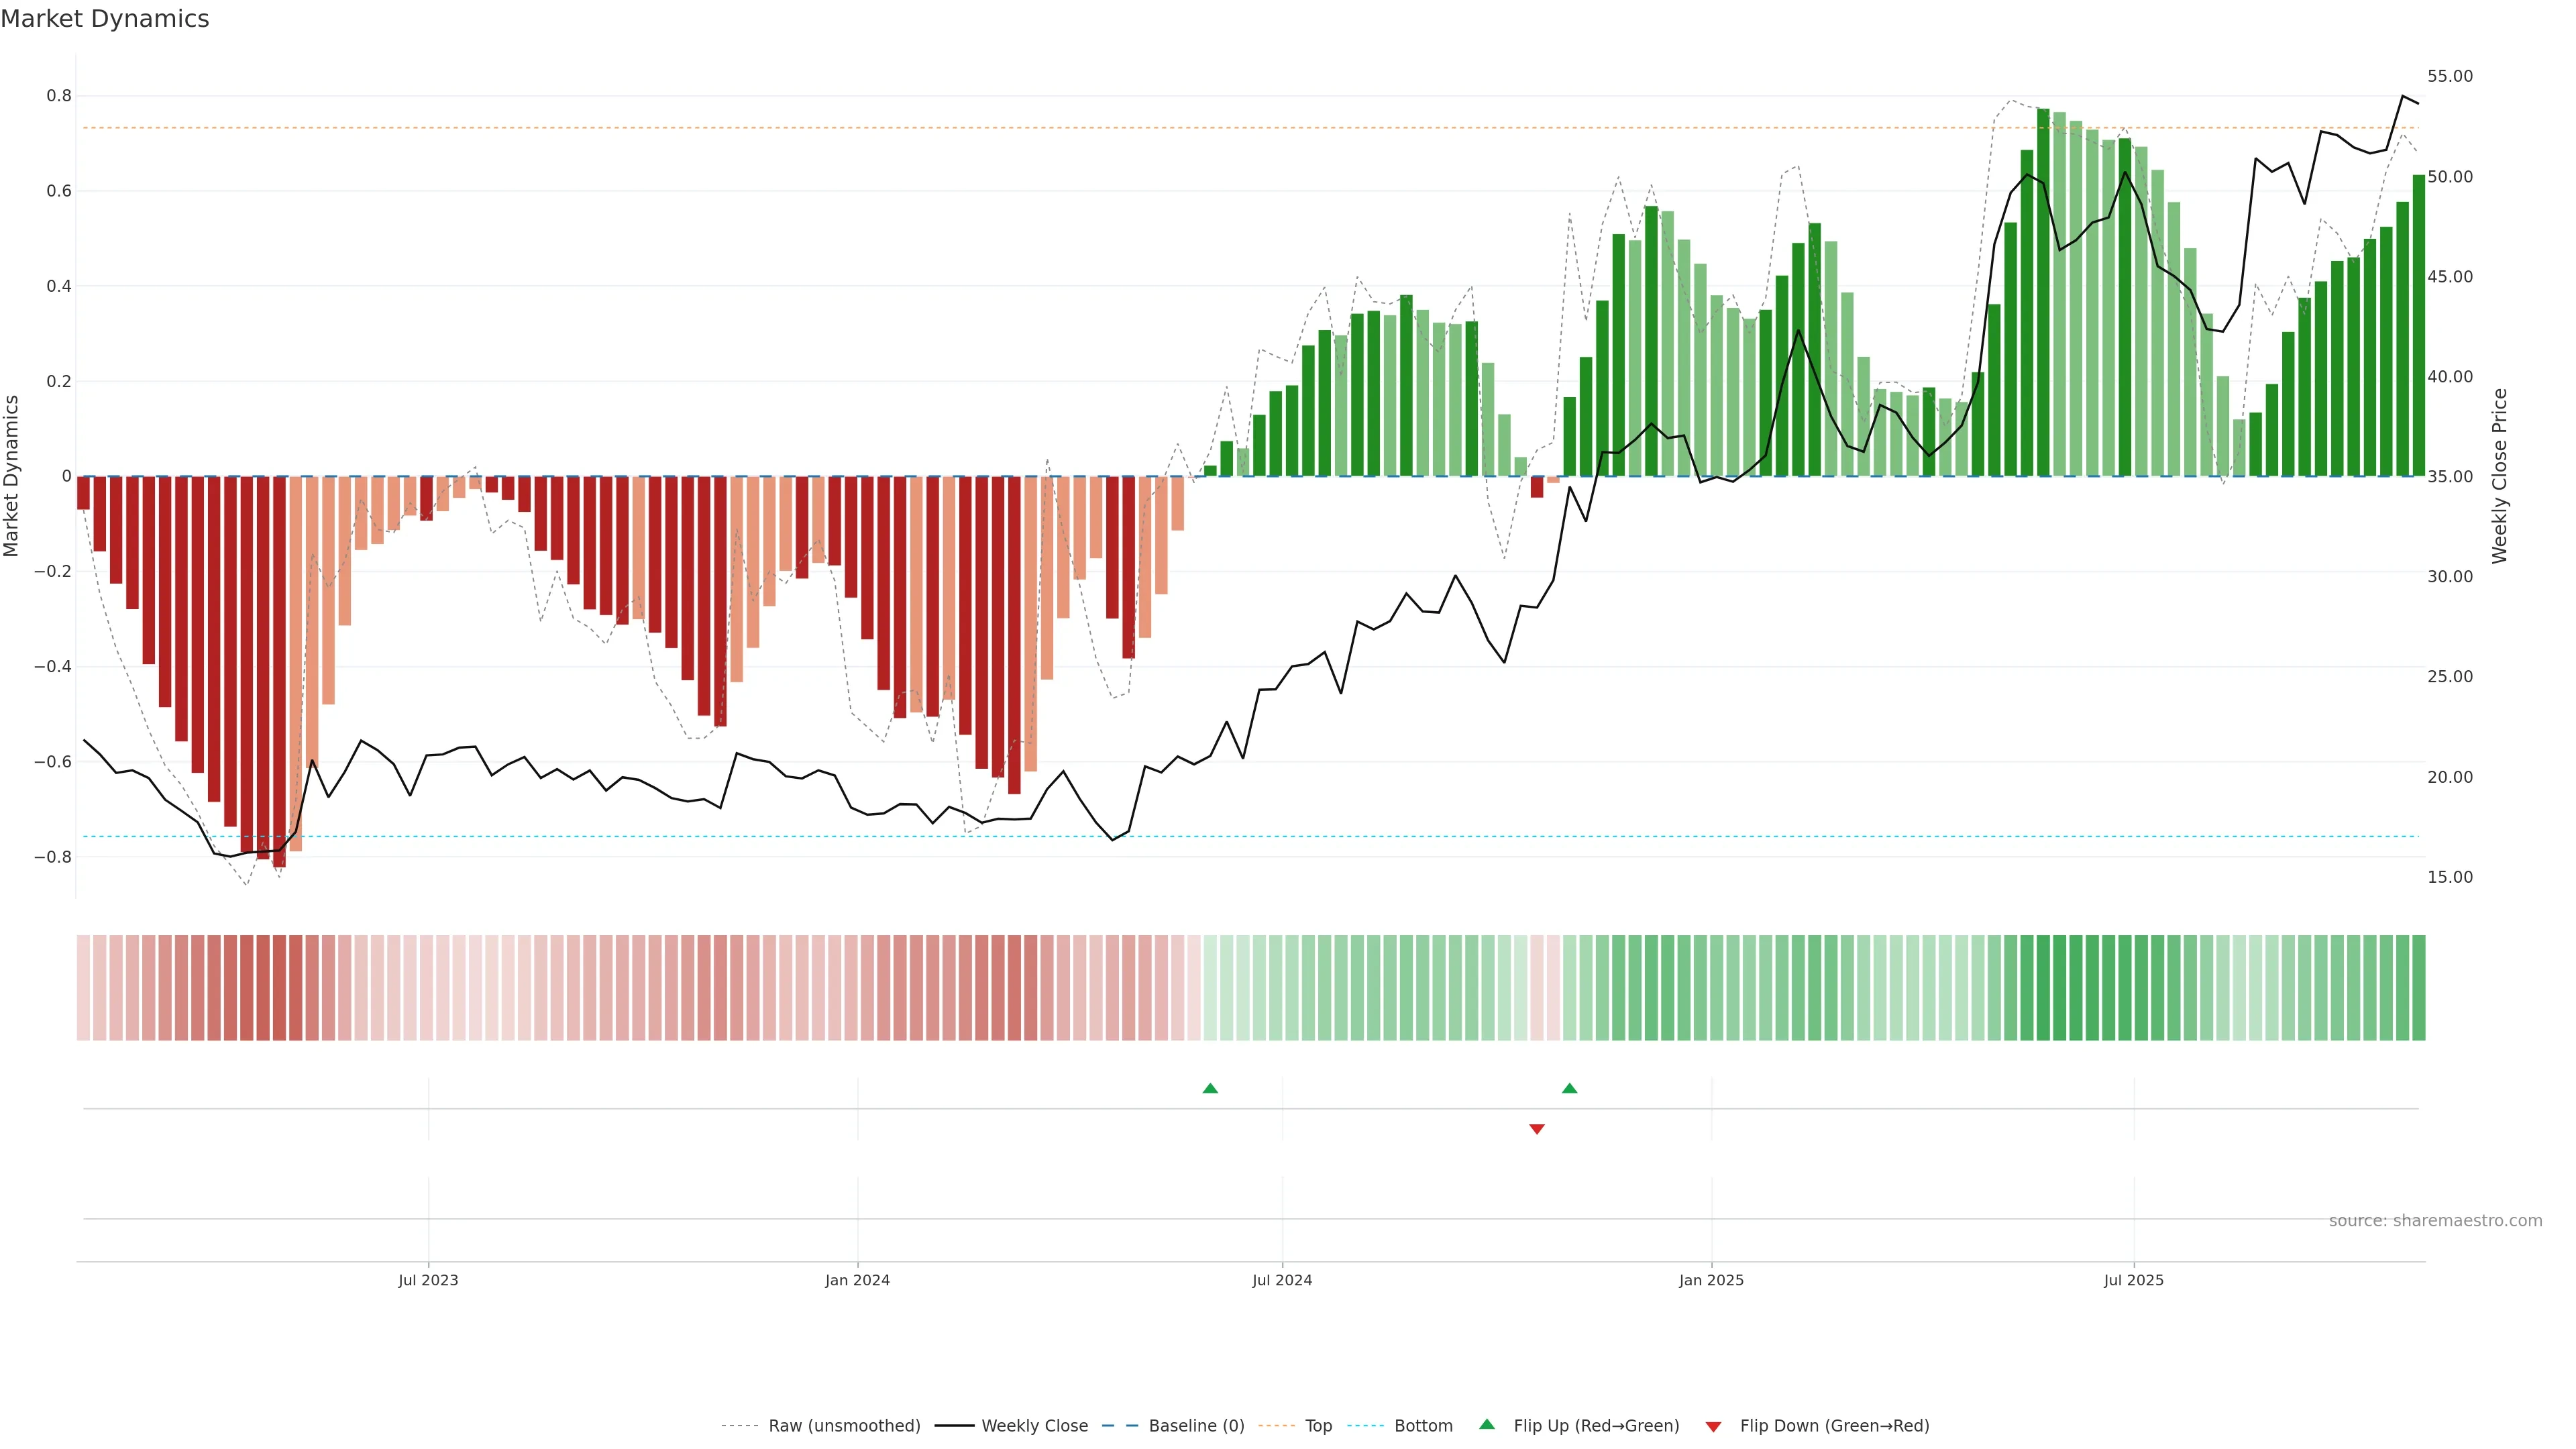The image size is (2576, 1449).
Task: Click the source: sharemaestro.com text
Action: 2435,1220
